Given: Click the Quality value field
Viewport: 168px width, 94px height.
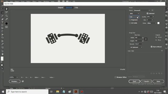Looking at the screenshot, I should 149,17.
